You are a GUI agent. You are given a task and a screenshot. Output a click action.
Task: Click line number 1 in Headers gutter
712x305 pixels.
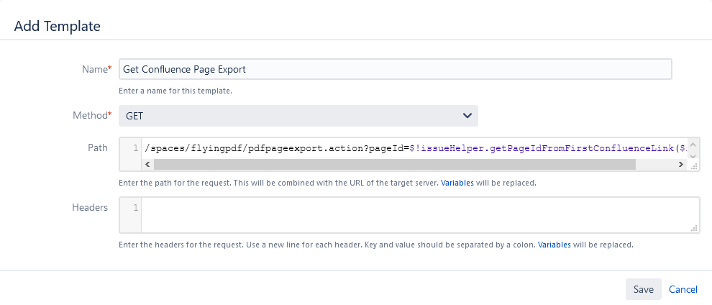pyautogui.click(x=135, y=208)
